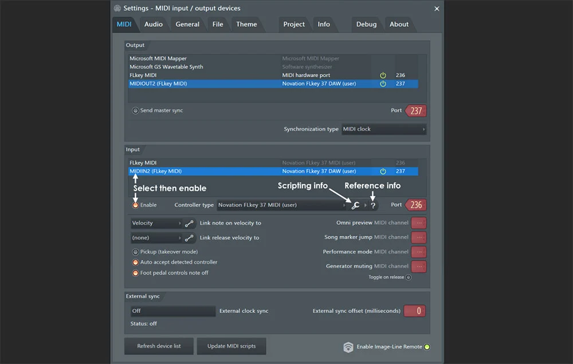
Task: Open the Velocity link dropdown
Action: (156, 223)
